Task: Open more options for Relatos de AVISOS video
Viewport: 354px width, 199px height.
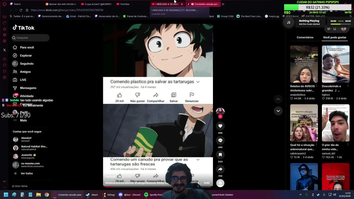Action: click(x=316, y=86)
